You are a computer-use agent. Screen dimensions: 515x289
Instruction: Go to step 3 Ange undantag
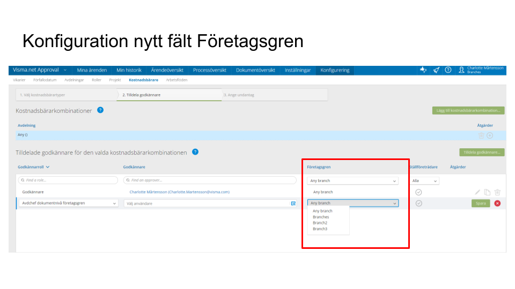coord(275,95)
